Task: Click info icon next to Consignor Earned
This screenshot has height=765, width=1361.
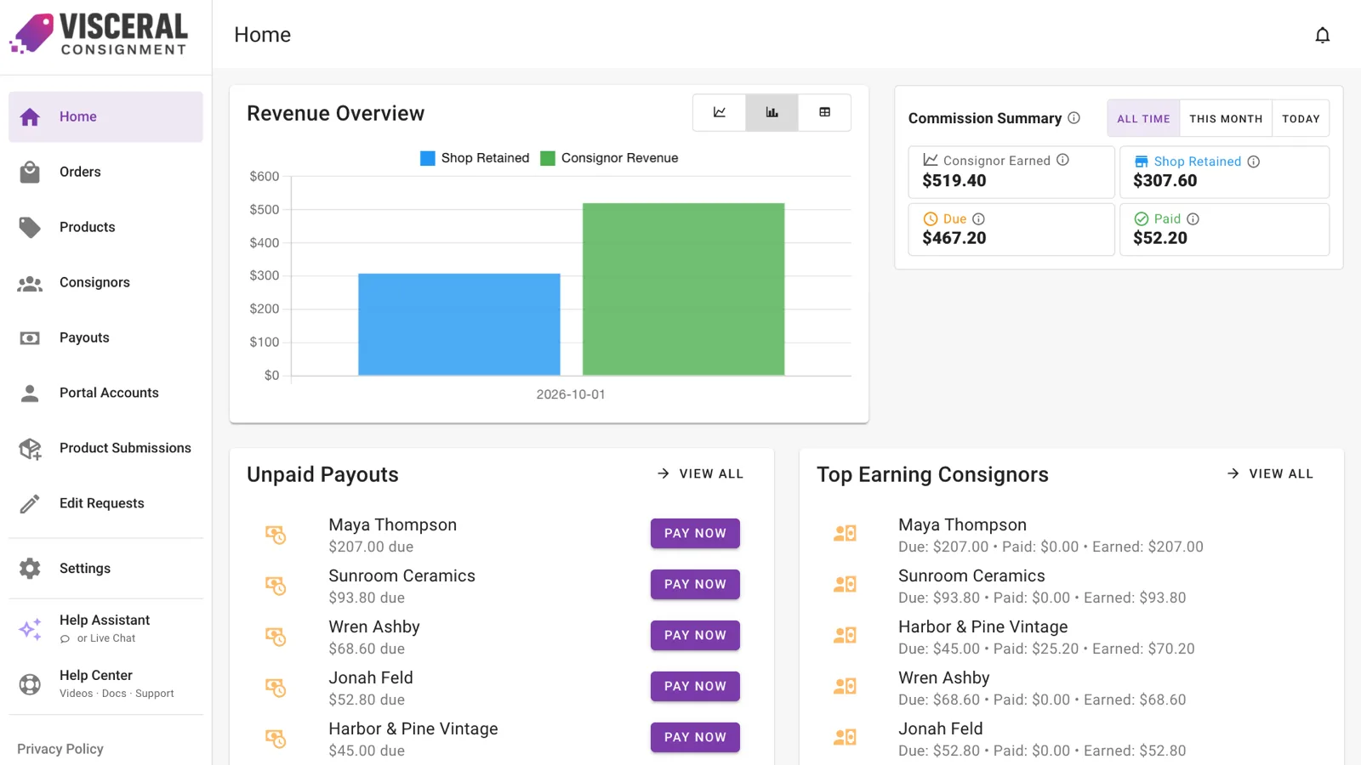Action: click(1062, 160)
